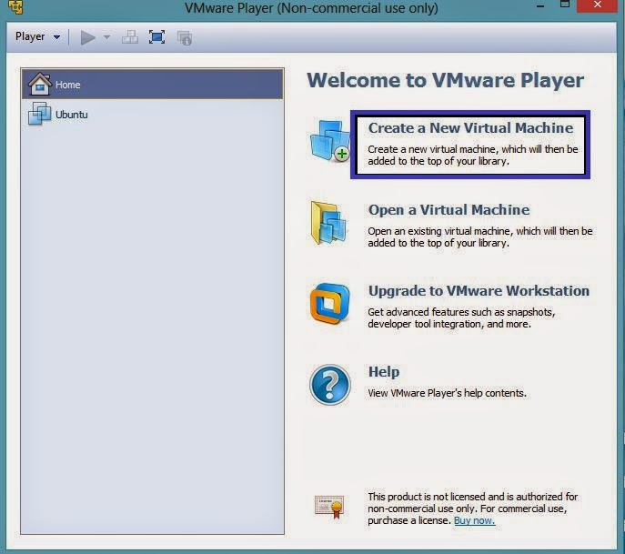Click 'Open an existing virtual machine' description text
Screen dimensions: 625x554
pos(480,237)
